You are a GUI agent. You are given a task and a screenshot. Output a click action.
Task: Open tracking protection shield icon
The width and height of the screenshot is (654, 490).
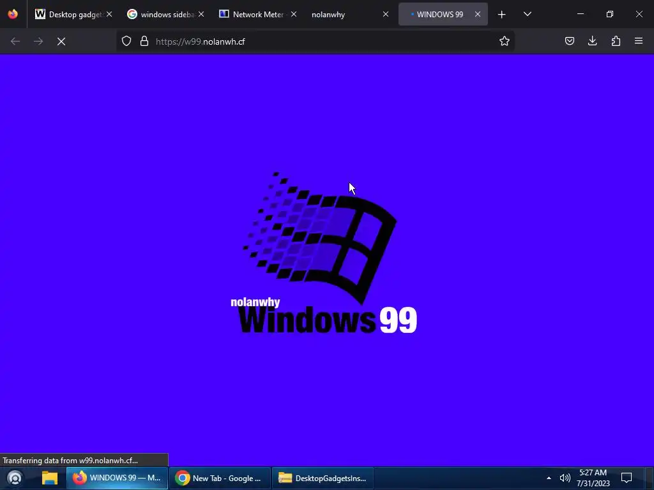tap(126, 41)
